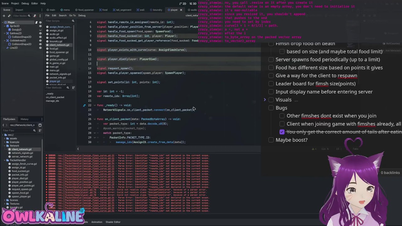Expand the Example folder in FileSystem
Viewport: 402px width, 226px height.
[4, 142]
